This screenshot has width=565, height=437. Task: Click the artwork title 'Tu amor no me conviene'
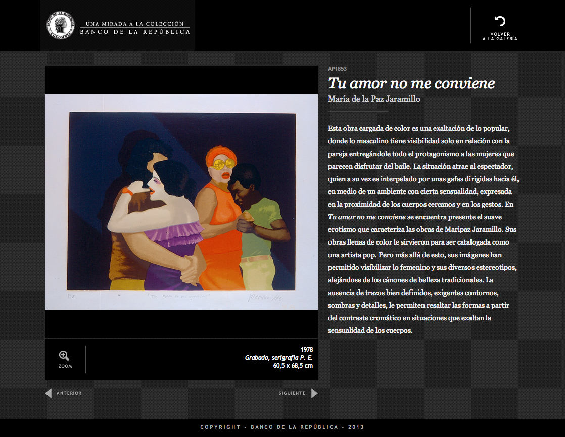click(411, 83)
